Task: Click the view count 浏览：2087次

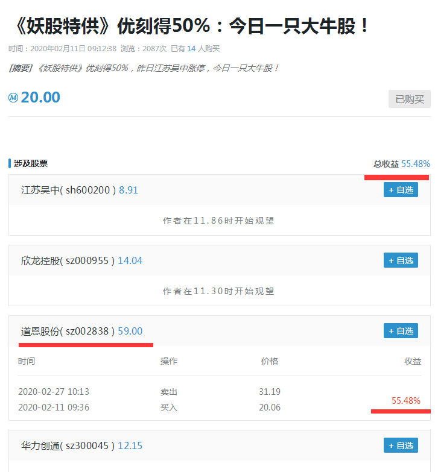Action: [144, 49]
